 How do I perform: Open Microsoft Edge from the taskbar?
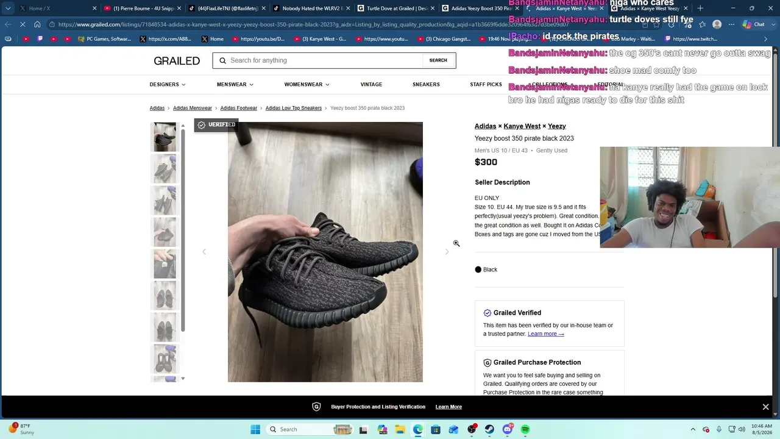pos(418,429)
